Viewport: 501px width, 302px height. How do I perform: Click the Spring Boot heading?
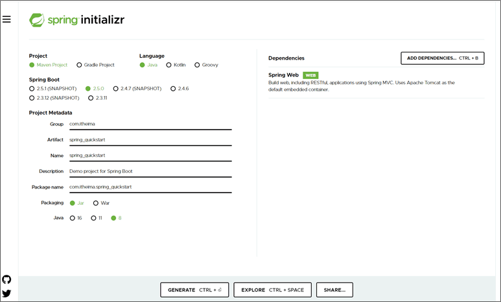click(44, 80)
